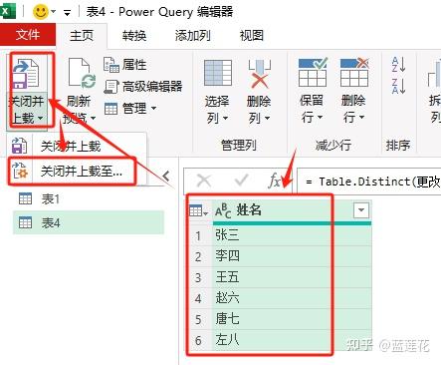Click the 刷新预览 refresh icon
The width and height of the screenshot is (441, 365).
82,74
